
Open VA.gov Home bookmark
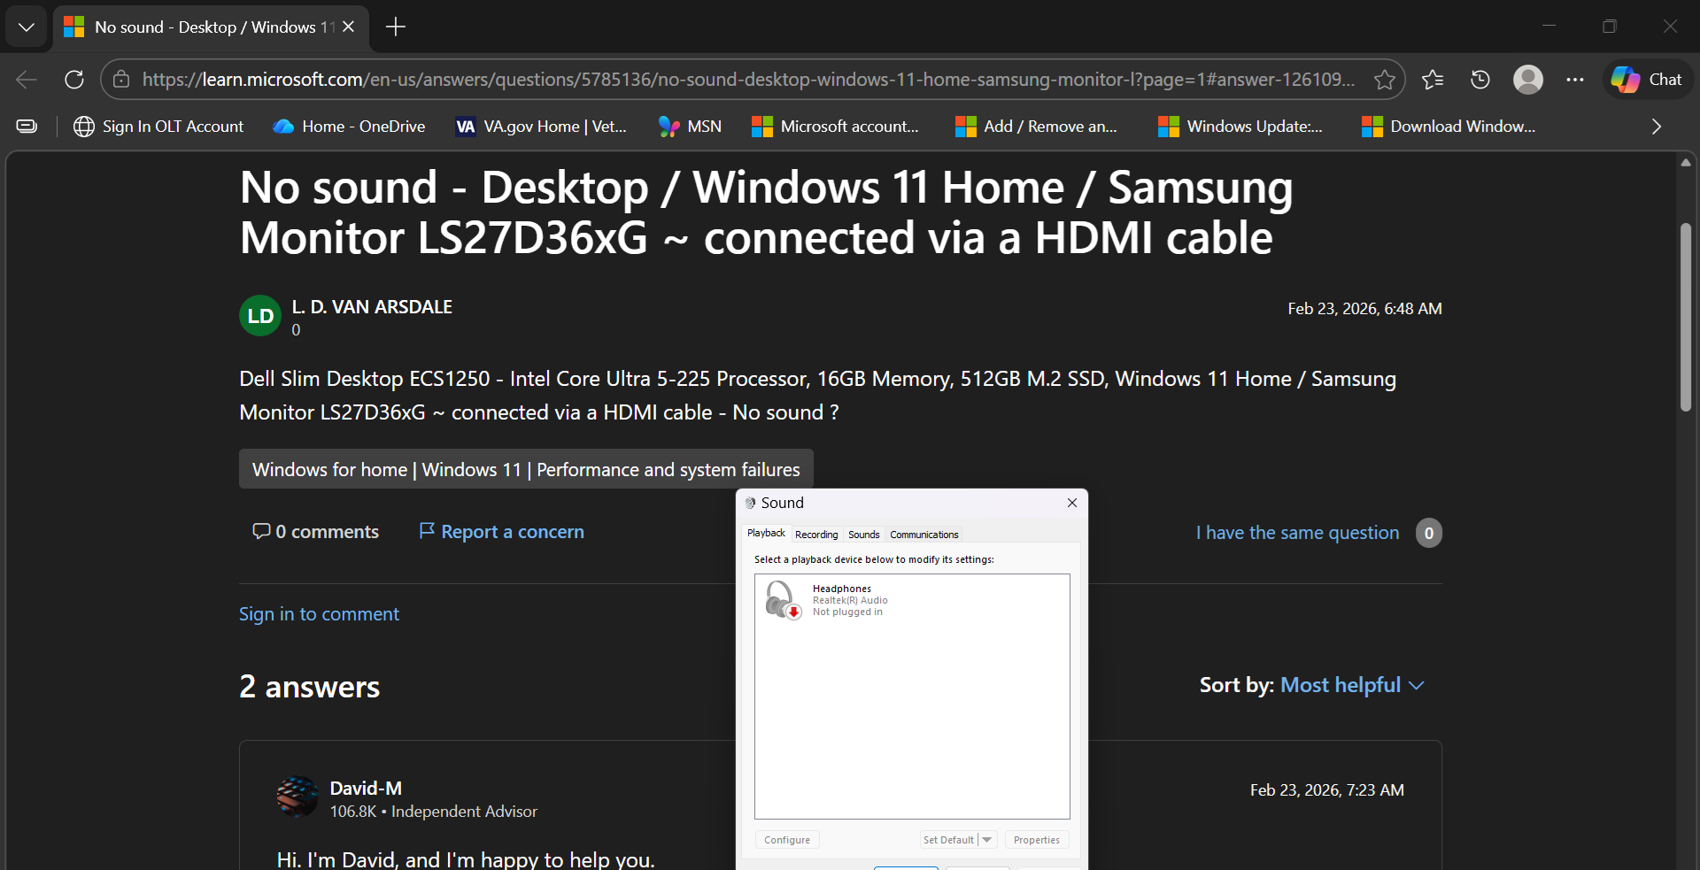tap(541, 127)
